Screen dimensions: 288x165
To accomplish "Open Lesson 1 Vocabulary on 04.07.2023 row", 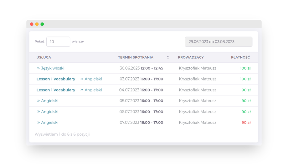I will (x=56, y=90).
